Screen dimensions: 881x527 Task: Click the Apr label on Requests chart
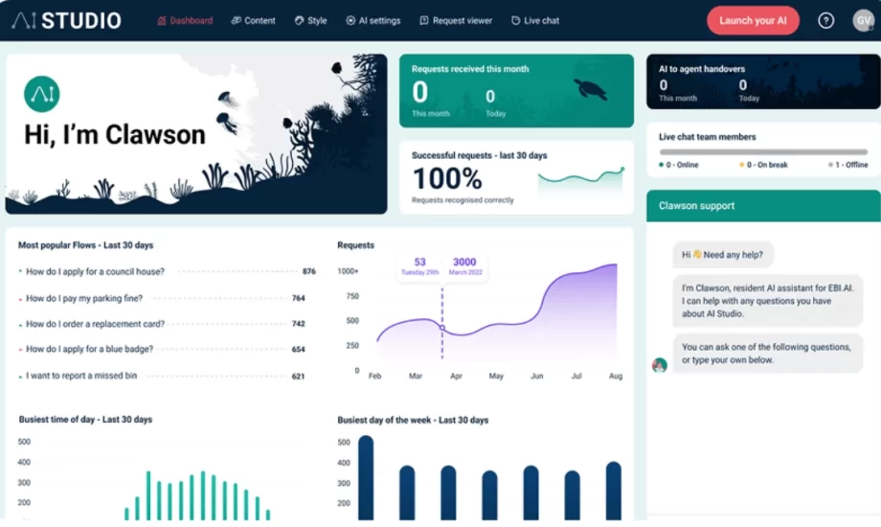point(456,376)
